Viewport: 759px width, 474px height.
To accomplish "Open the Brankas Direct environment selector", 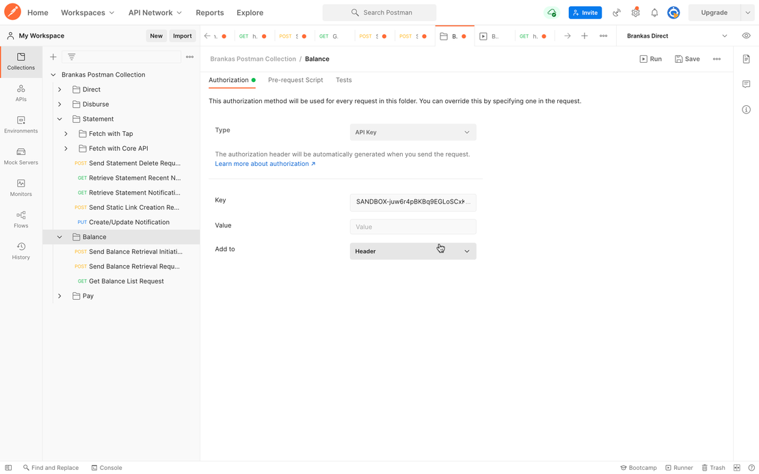I will 676,36.
